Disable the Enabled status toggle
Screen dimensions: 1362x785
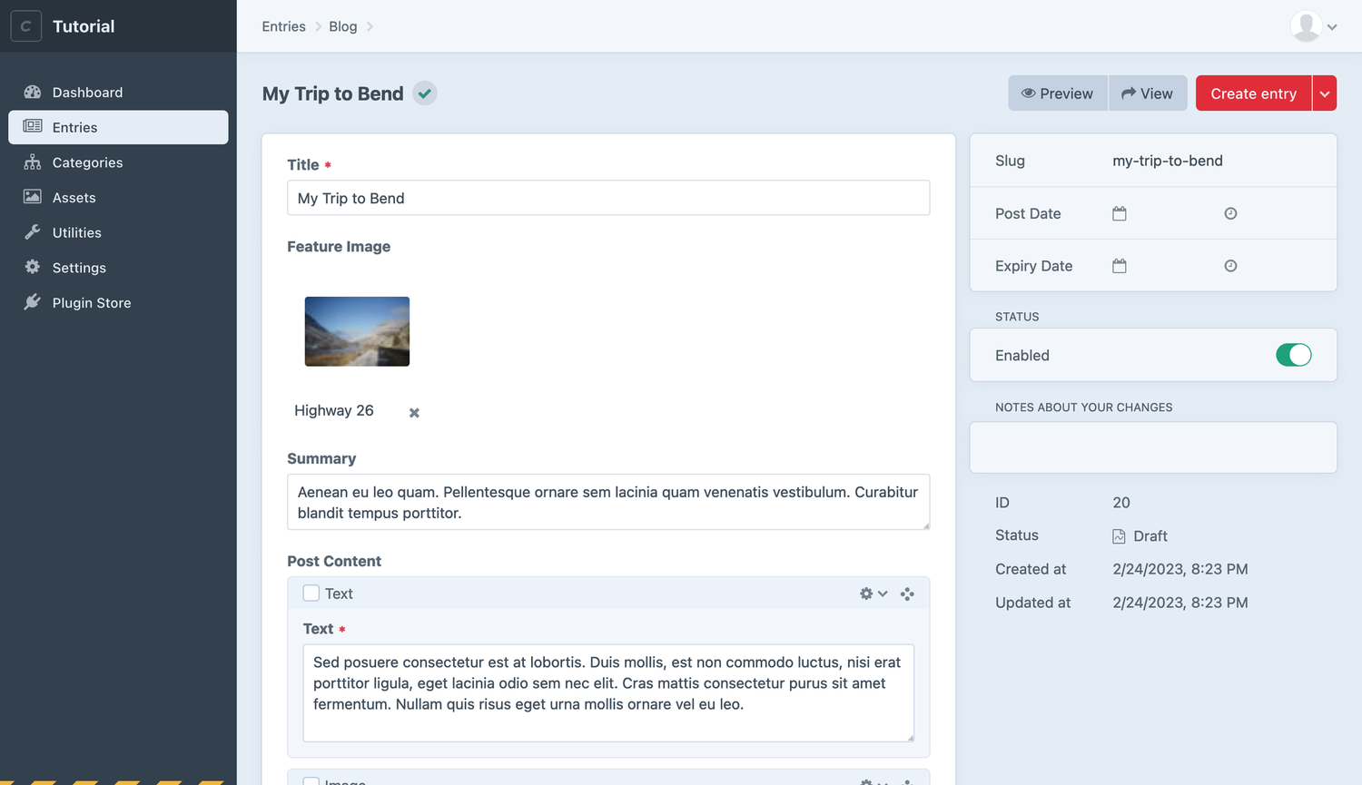pyautogui.click(x=1293, y=355)
